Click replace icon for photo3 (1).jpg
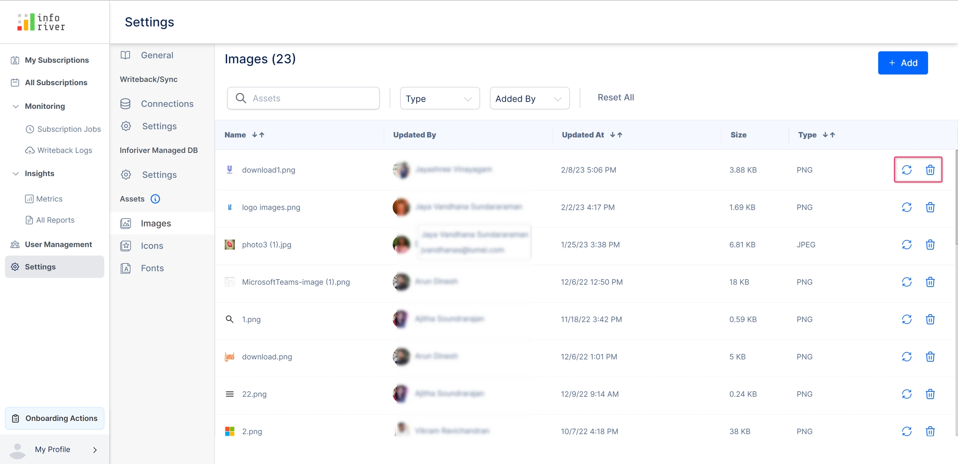Viewport: 958px width, 464px height. (906, 245)
